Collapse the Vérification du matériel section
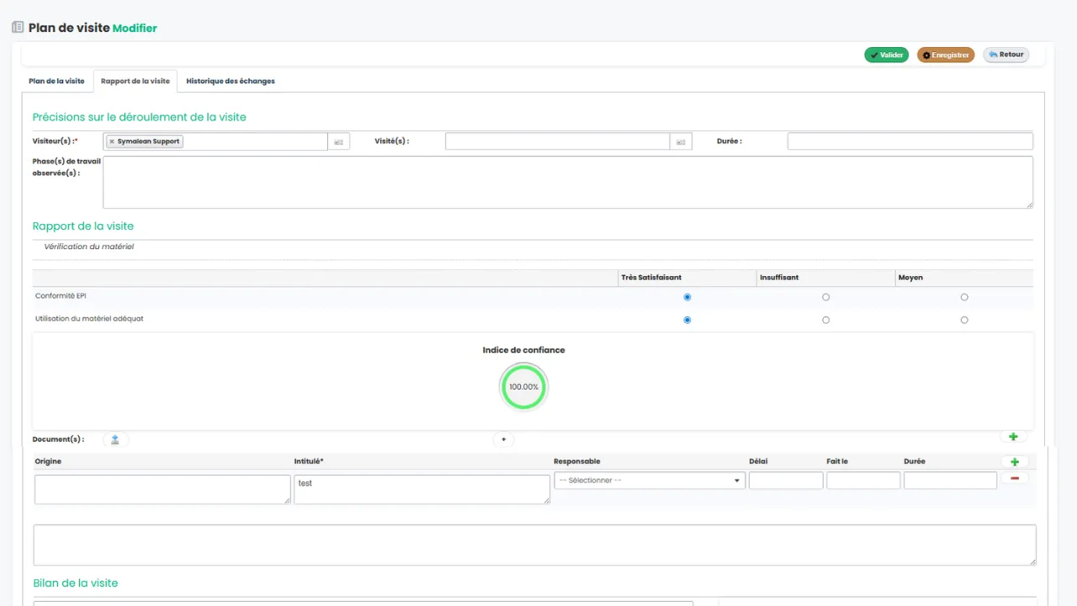Viewport: 1077px width, 606px height. point(89,247)
